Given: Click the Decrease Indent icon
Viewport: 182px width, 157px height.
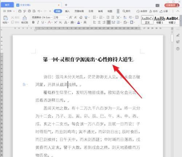Looking at the screenshot, I should [x=108, y=17].
